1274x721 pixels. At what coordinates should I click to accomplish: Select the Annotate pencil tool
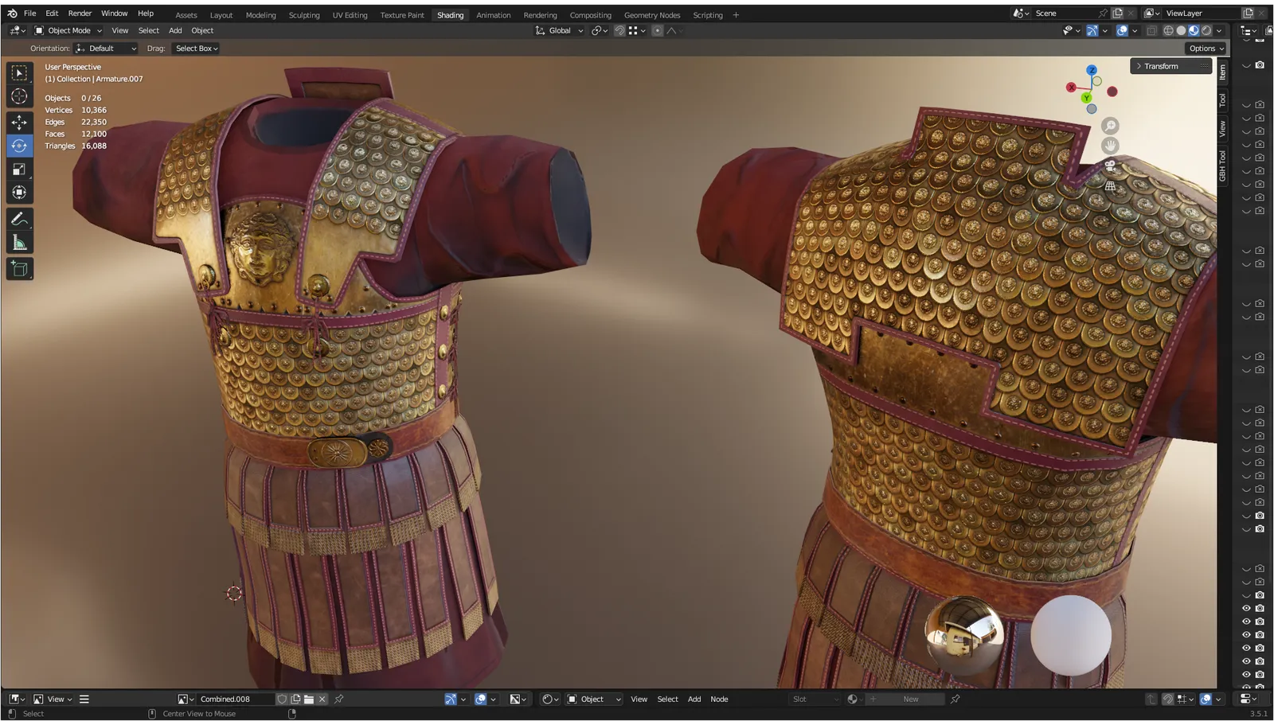tap(19, 219)
